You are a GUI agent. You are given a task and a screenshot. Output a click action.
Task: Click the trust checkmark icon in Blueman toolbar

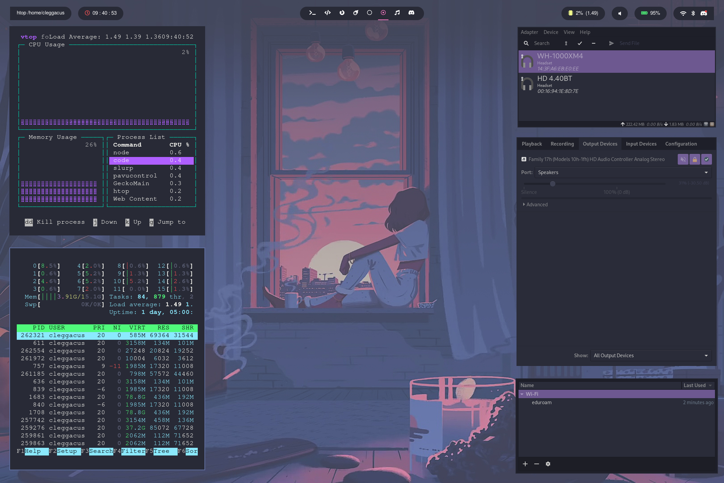pyautogui.click(x=580, y=43)
